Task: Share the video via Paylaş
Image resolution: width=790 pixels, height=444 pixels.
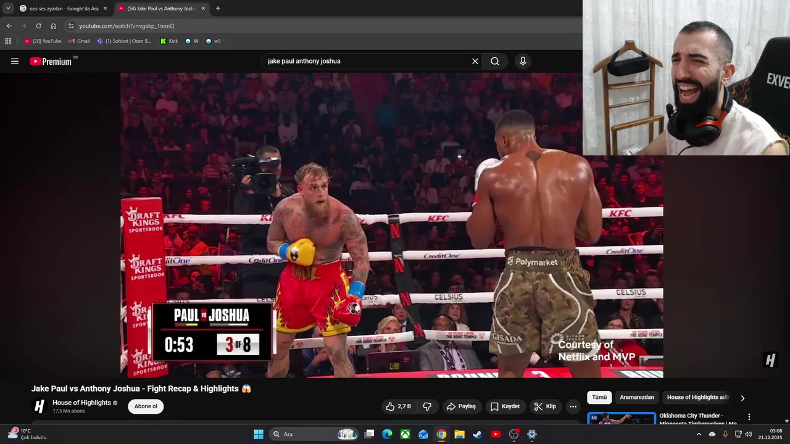Action: tap(461, 406)
